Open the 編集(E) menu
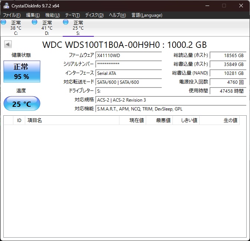 pos(33,15)
